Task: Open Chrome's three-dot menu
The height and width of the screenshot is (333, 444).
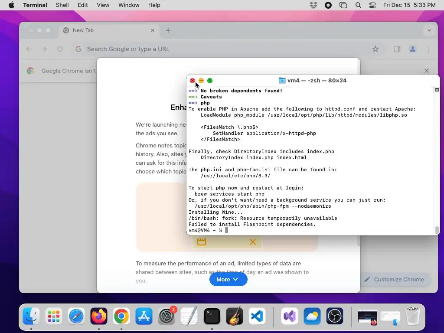Action: point(428,49)
